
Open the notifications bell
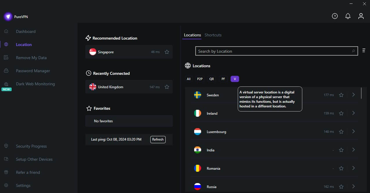coord(348,16)
